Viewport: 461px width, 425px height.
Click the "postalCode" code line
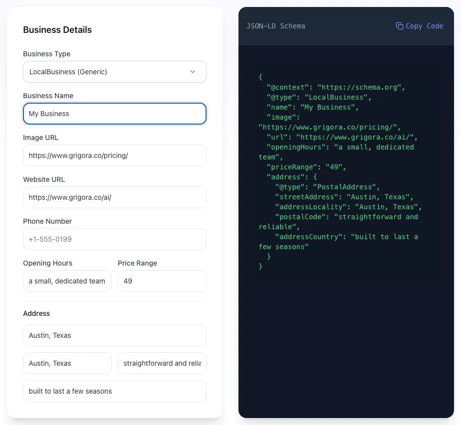[x=346, y=217]
